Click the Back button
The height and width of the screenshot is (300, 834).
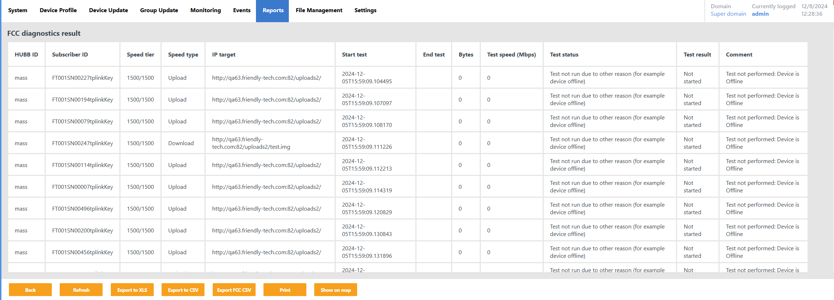pos(30,290)
